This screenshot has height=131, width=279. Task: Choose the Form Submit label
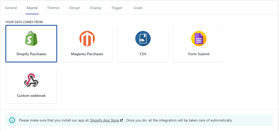click(199, 54)
